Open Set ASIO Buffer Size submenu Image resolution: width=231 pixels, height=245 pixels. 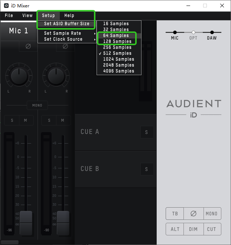67,24
